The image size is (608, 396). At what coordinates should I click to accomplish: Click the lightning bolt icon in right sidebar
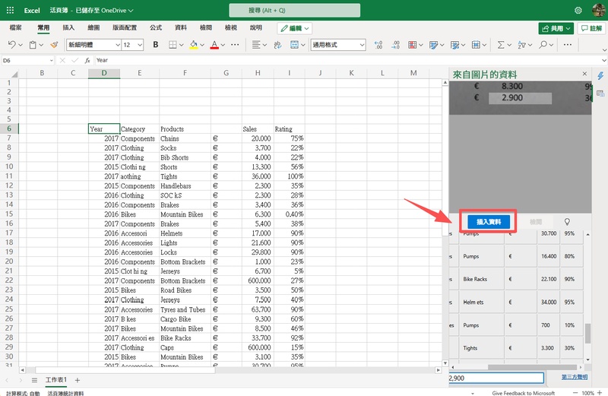[600, 76]
